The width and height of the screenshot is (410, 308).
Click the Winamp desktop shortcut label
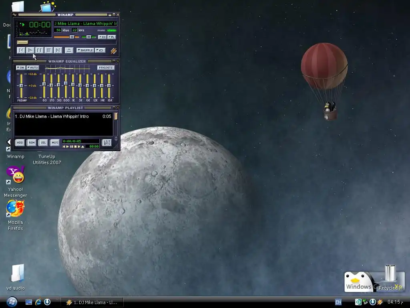pos(16,156)
